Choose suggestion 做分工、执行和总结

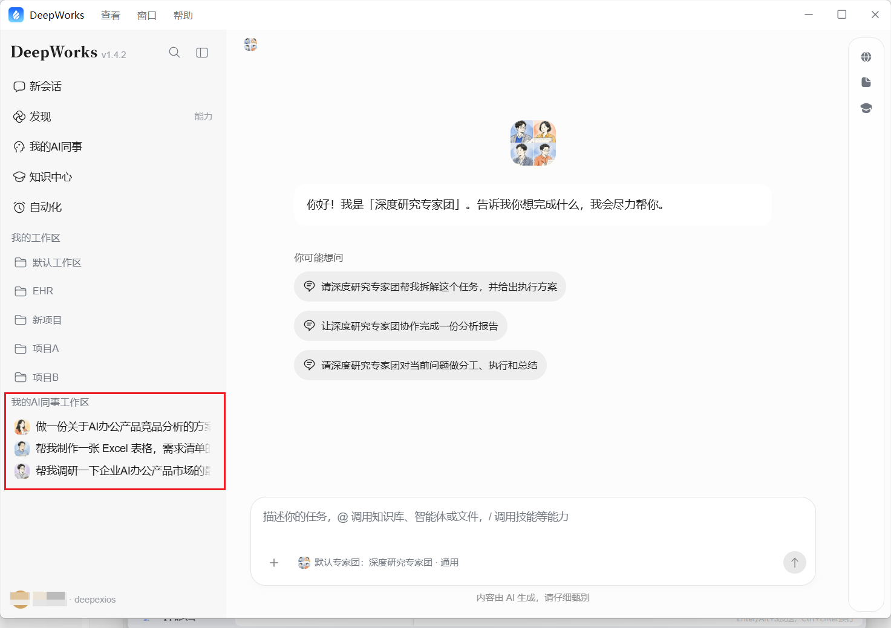click(x=420, y=365)
